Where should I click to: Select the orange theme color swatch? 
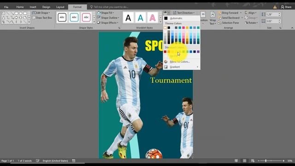187,28
